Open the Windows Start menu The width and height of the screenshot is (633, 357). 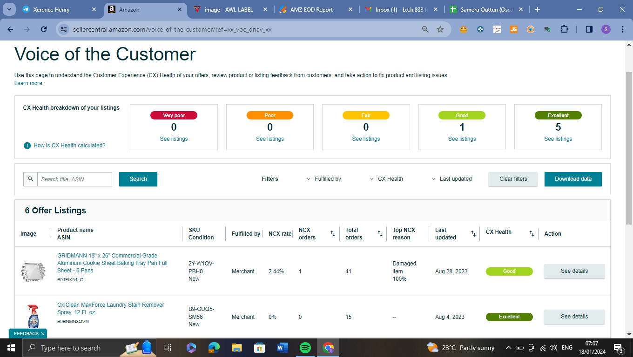(11, 348)
